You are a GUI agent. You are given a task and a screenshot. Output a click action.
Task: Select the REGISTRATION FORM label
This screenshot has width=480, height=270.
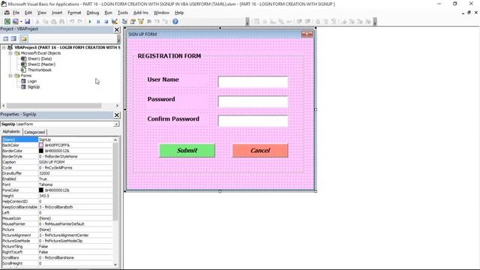[x=169, y=56]
